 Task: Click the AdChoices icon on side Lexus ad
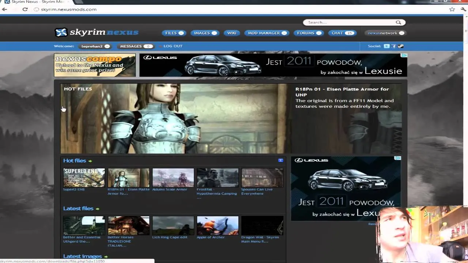[398, 158]
